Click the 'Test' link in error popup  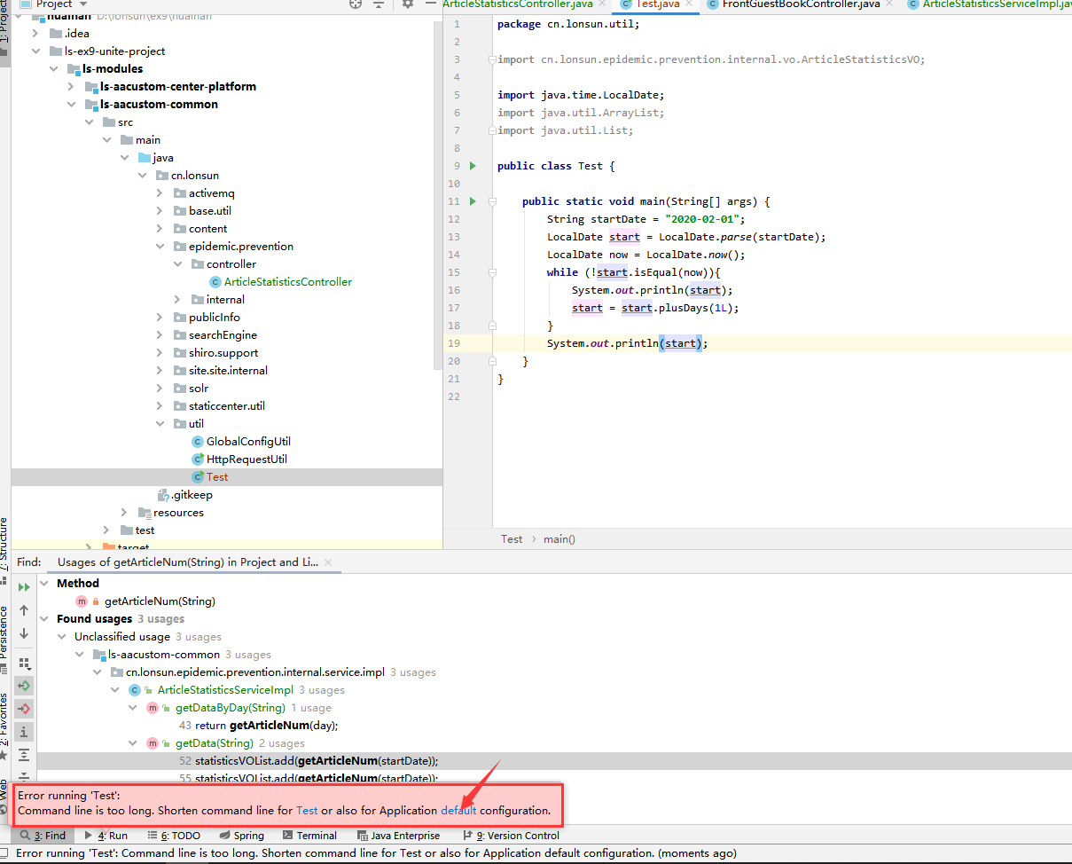(x=307, y=810)
